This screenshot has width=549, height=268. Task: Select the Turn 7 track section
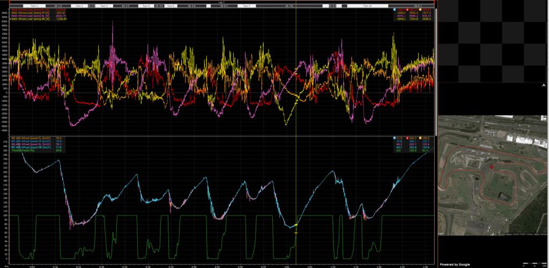(247, 6)
